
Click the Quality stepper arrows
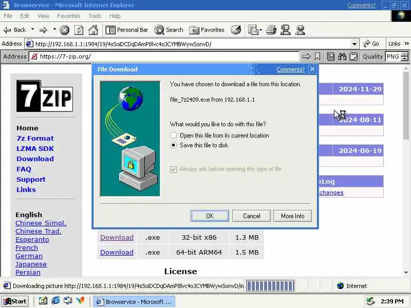click(x=405, y=56)
